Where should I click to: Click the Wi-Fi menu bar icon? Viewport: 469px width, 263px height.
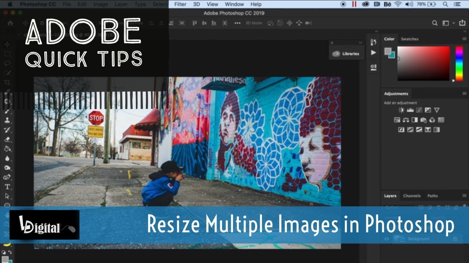pos(398,4)
